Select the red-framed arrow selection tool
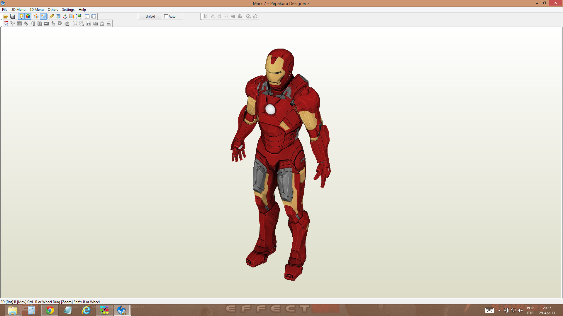The height and width of the screenshot is (316, 563). click(x=6, y=24)
